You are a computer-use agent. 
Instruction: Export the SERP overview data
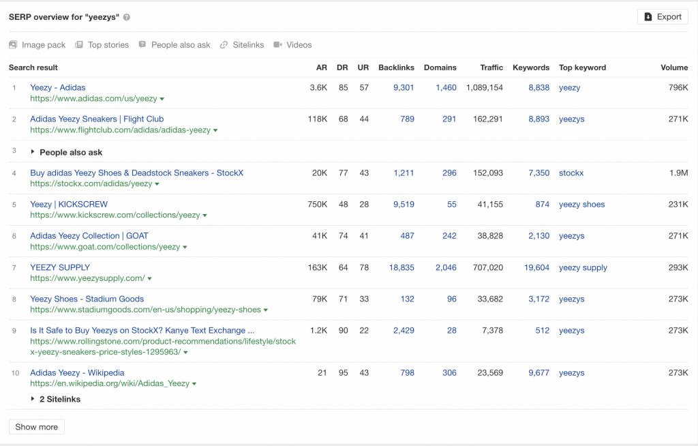click(x=663, y=17)
